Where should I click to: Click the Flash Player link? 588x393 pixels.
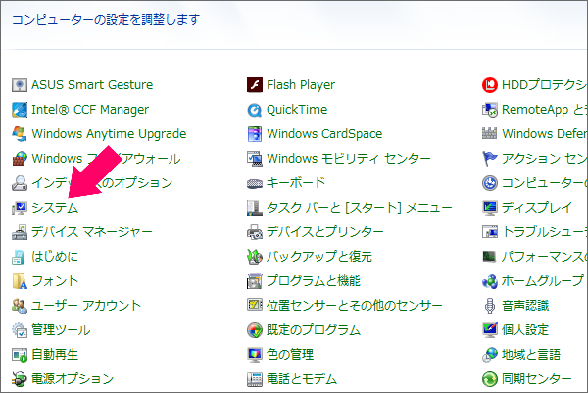click(301, 85)
